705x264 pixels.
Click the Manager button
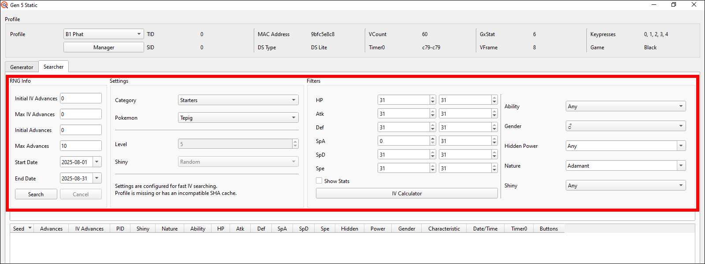pos(104,47)
